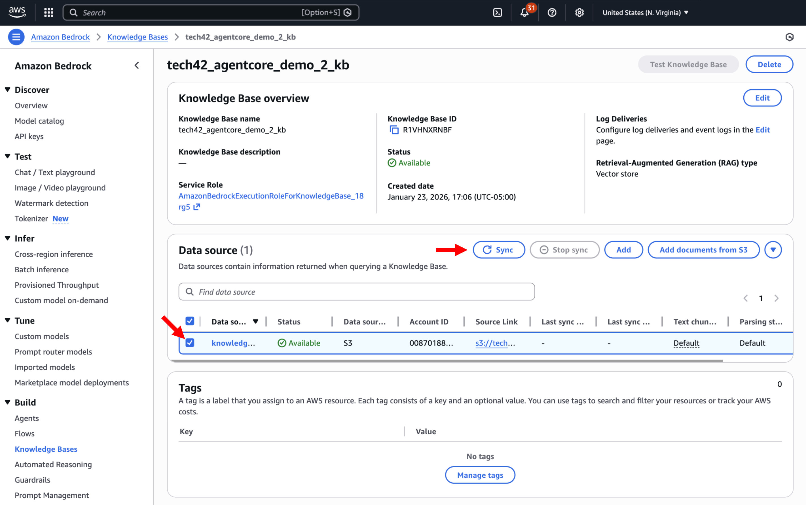Open Guardrails in the sidebar
806x505 pixels.
click(32, 480)
